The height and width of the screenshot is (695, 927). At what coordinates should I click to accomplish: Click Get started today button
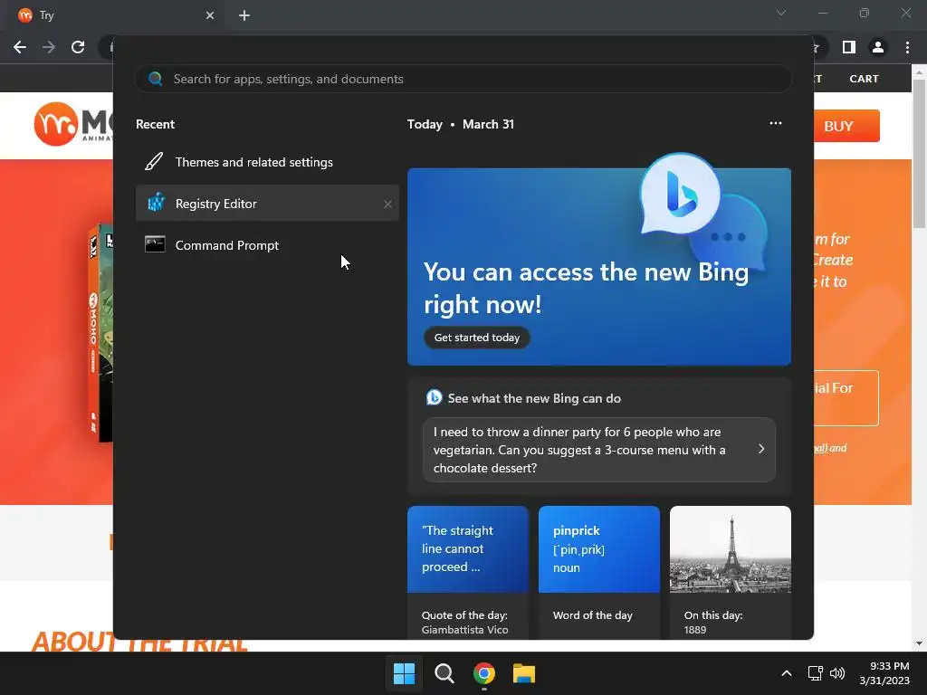point(476,338)
